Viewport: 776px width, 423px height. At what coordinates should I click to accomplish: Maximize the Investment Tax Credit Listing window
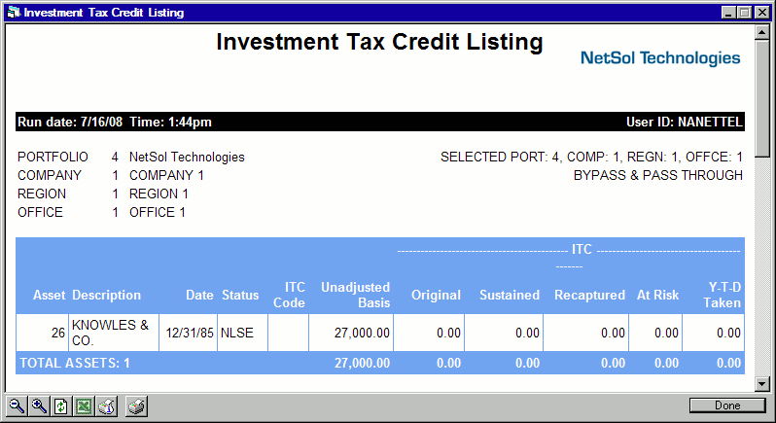pos(744,13)
